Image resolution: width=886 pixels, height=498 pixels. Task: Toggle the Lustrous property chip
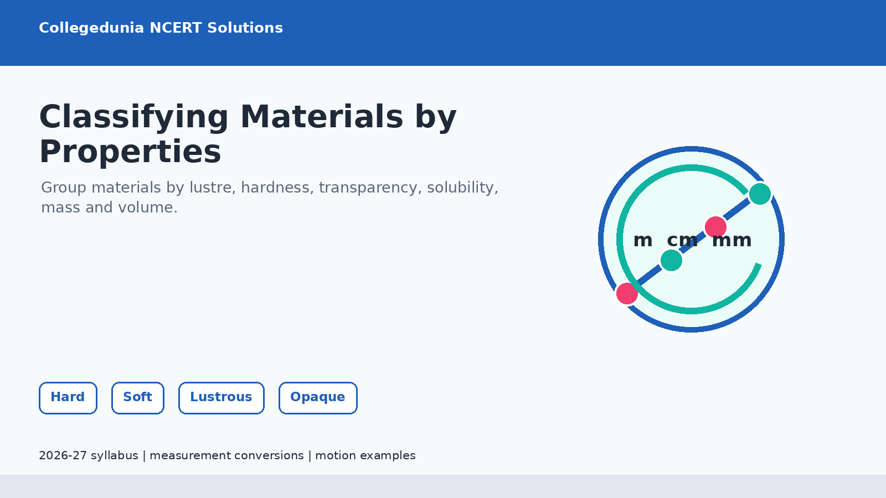pos(221,398)
